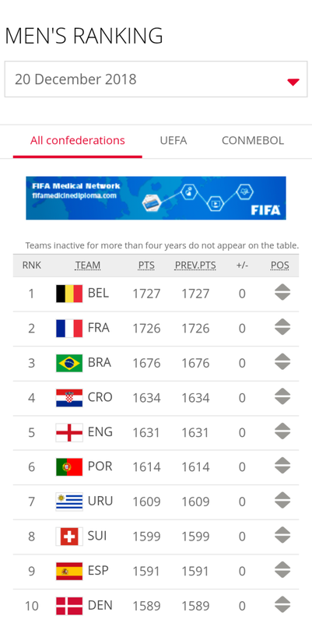Click the England flag icon

pyautogui.click(x=69, y=432)
